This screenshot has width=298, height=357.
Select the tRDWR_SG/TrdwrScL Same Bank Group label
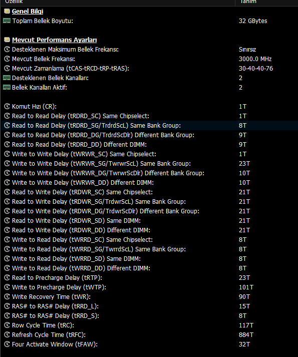coord(99,202)
